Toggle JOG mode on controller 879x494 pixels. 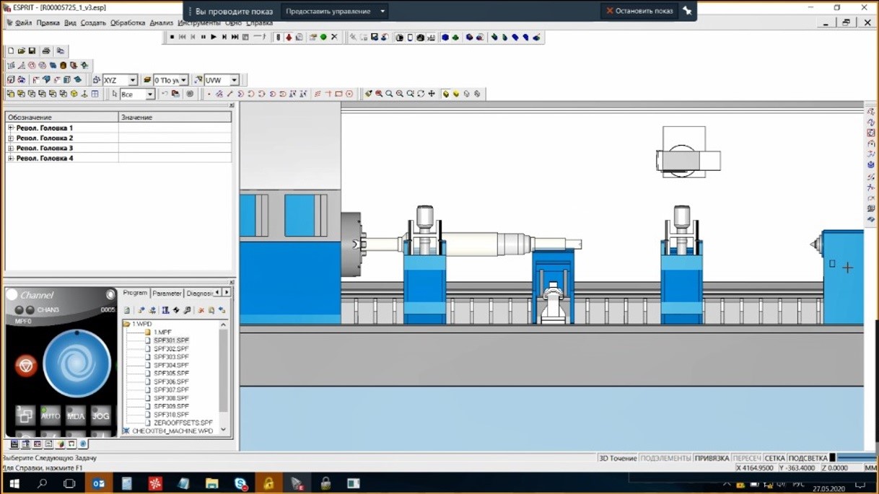(x=101, y=415)
